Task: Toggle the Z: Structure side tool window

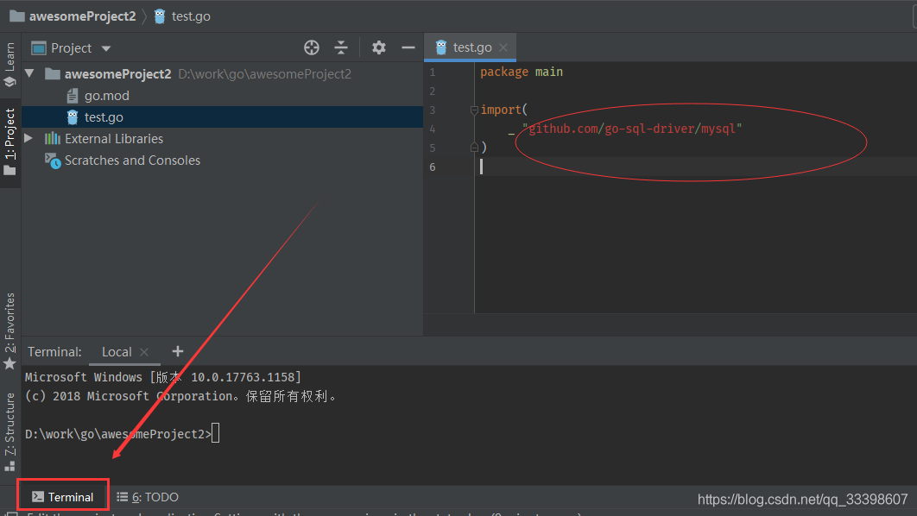Action: coord(10,431)
